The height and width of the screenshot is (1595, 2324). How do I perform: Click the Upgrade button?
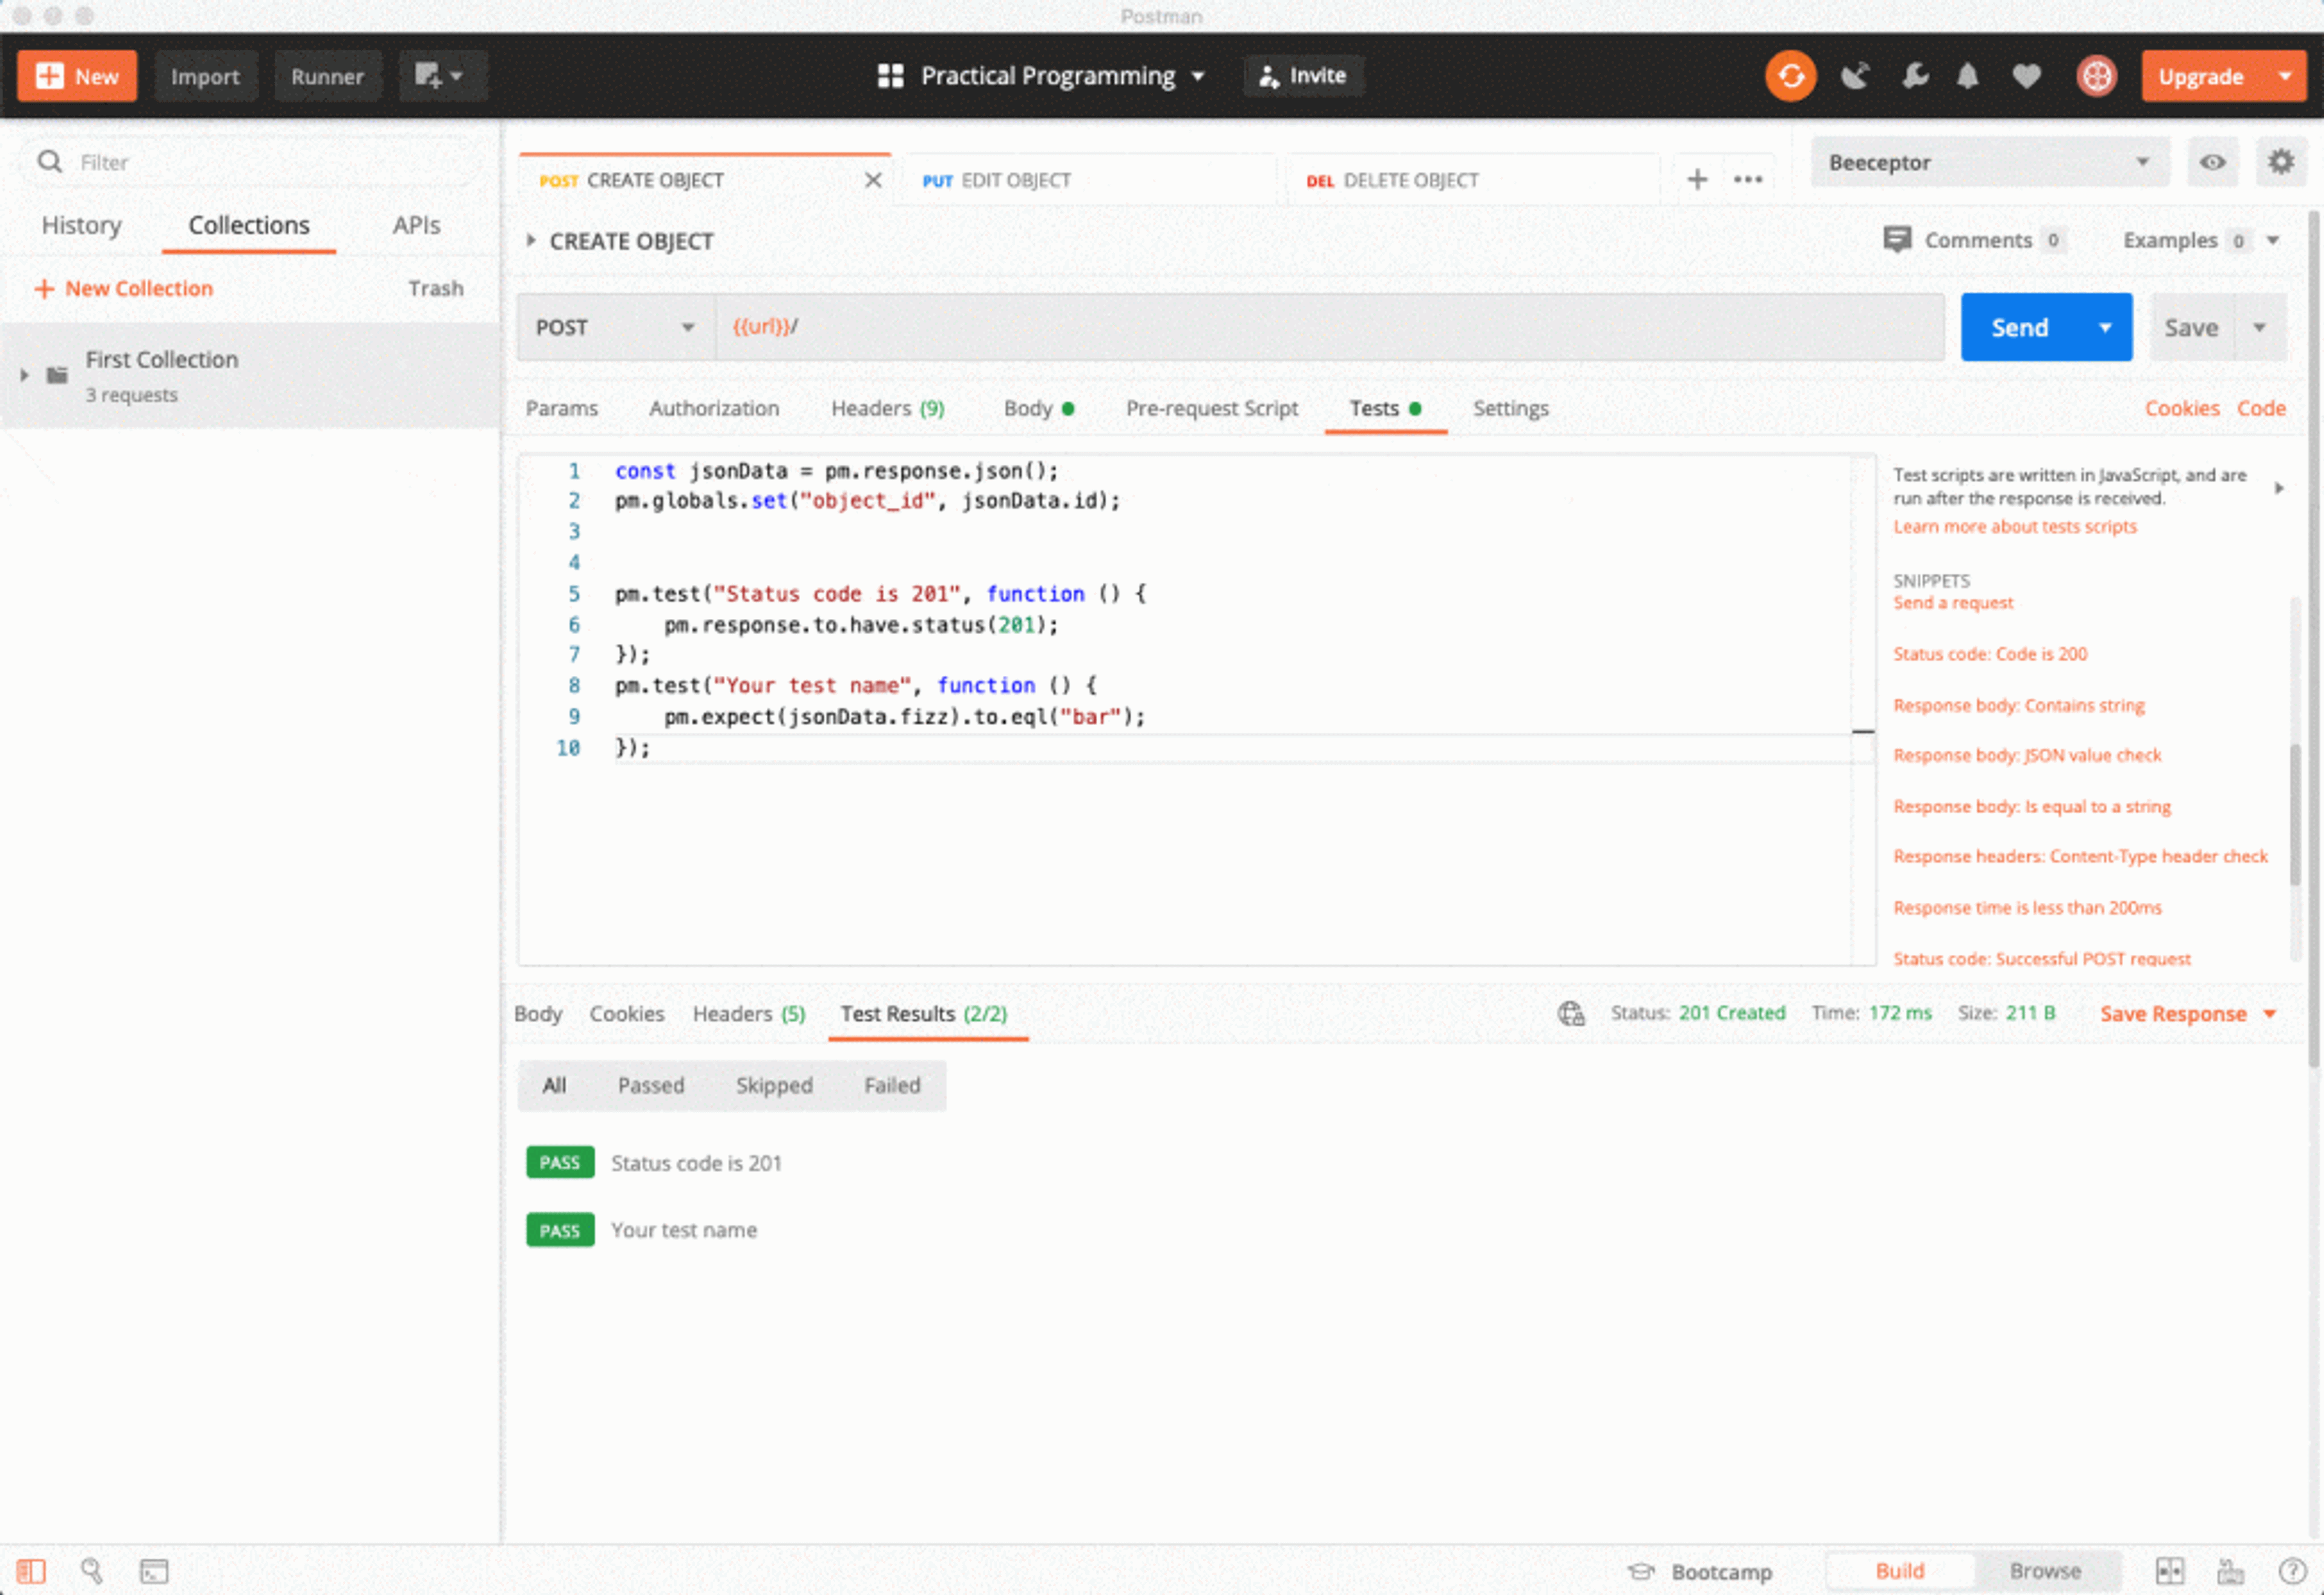[x=2201, y=76]
